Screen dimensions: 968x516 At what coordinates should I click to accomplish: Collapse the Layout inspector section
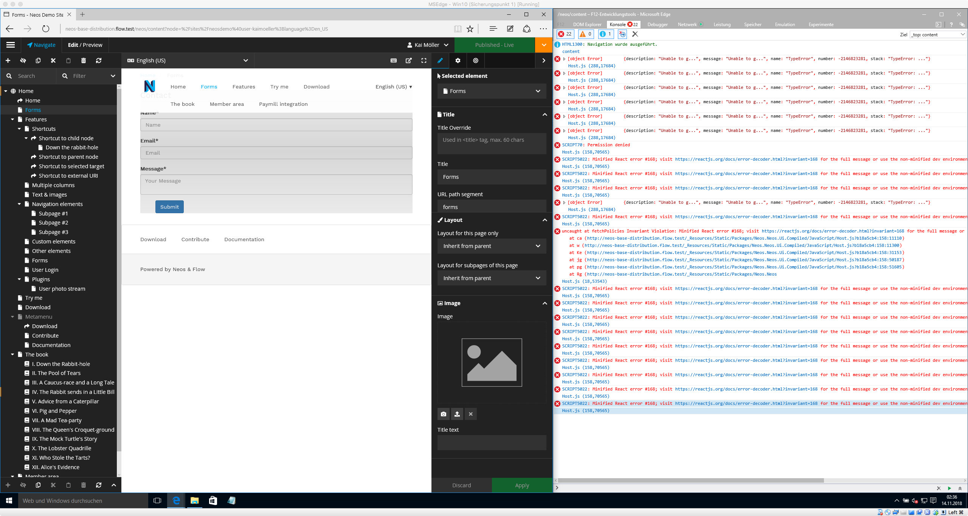coord(544,220)
